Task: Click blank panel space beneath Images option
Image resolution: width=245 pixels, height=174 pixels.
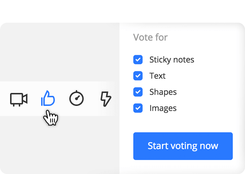Action: click(x=183, y=122)
